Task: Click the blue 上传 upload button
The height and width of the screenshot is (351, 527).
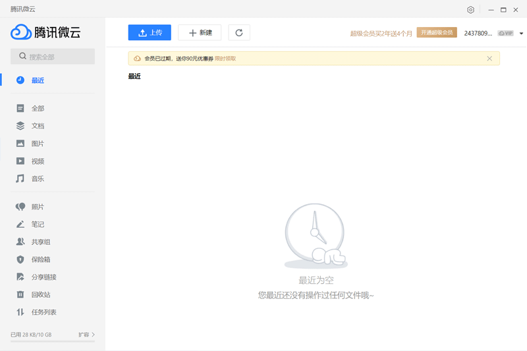Action: click(150, 33)
